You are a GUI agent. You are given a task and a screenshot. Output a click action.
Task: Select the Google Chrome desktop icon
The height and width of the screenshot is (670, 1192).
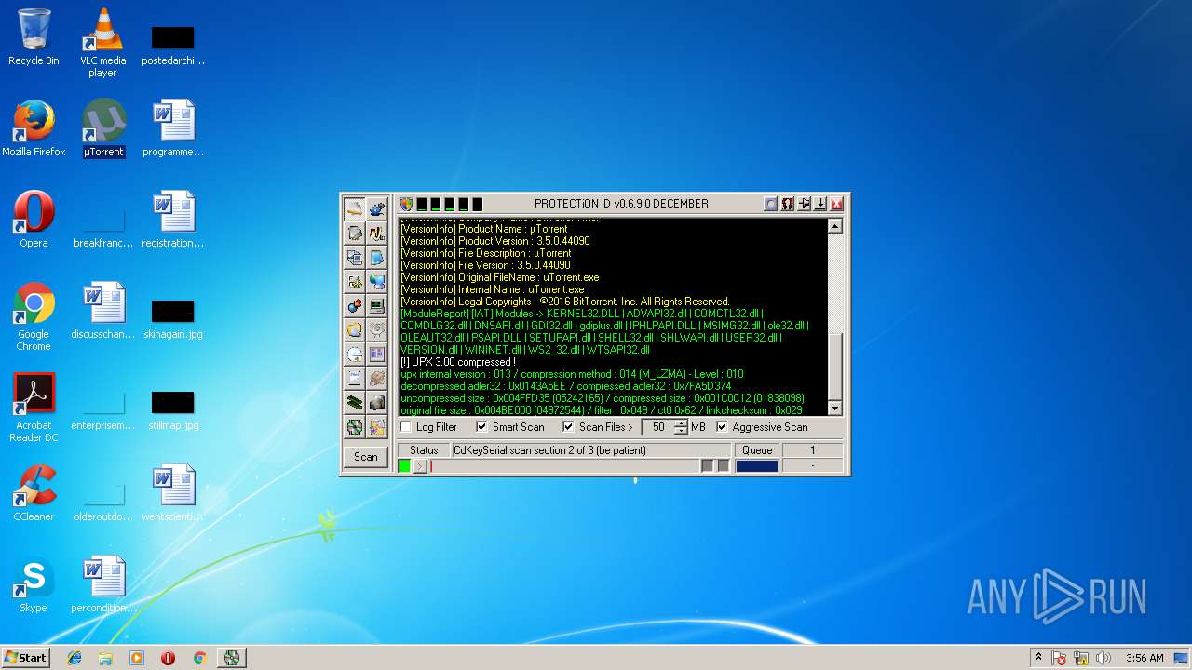click(x=34, y=316)
